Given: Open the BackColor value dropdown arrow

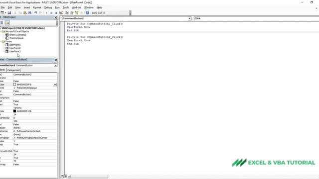Looking at the screenshot, I should tap(55, 85).
